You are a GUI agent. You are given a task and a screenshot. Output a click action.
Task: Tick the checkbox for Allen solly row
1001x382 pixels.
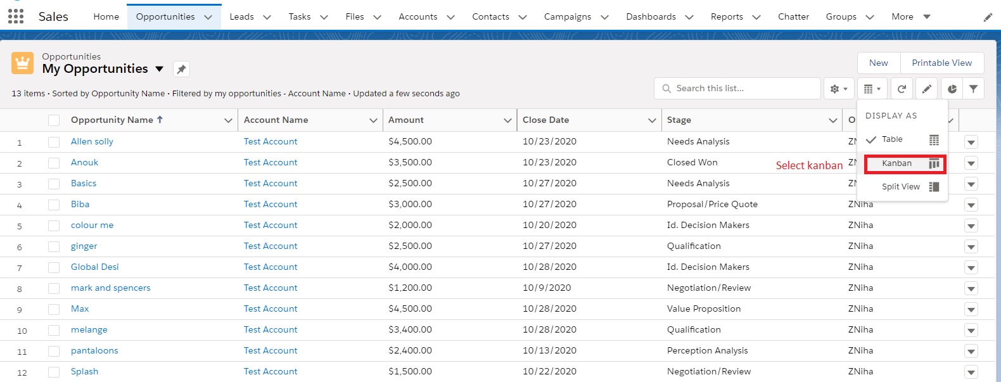pyautogui.click(x=54, y=142)
